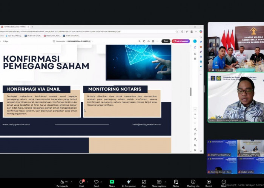Open the search magnifier in PDF toolbar
The height and width of the screenshot is (188, 264).
click(140, 41)
